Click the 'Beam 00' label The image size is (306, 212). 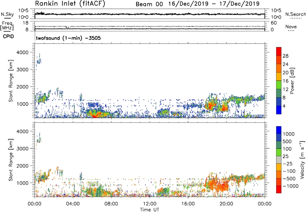tap(149, 4)
